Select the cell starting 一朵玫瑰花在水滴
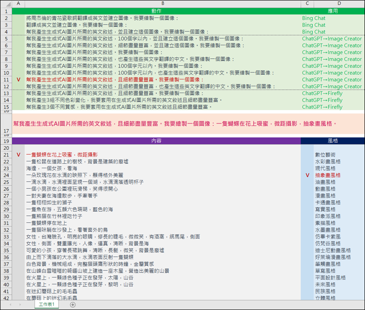365x310 pixels. 163,175
